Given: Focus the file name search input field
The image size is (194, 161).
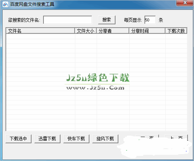Looking at the screenshot, I should click(68, 20).
